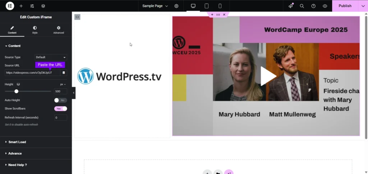
Task: Switch to Mobile device view
Action: (220, 6)
